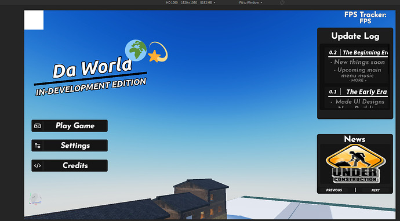
Task: Click the view orientation gizmo icon
Action: click(x=35, y=199)
